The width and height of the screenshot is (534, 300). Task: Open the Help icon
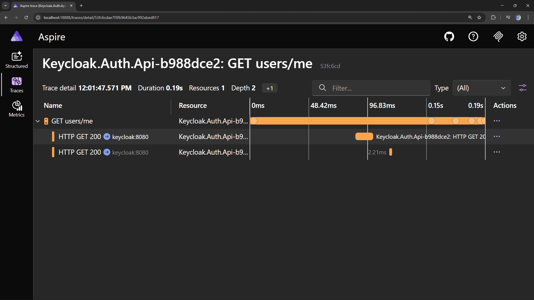coord(473,36)
